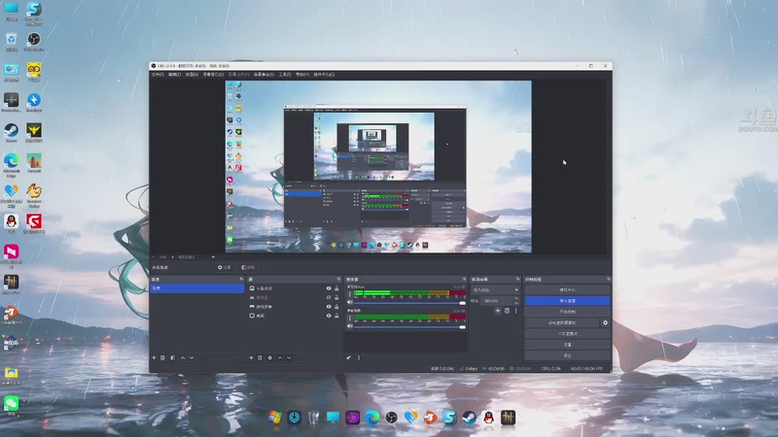Move the scene up with arrow icon
This screenshot has width=778, height=437.
[x=183, y=357]
